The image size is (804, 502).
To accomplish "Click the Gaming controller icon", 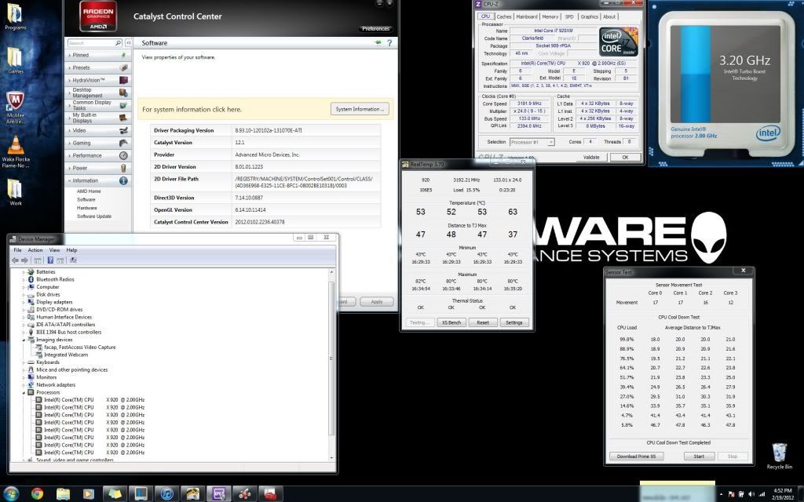I will coord(123,143).
